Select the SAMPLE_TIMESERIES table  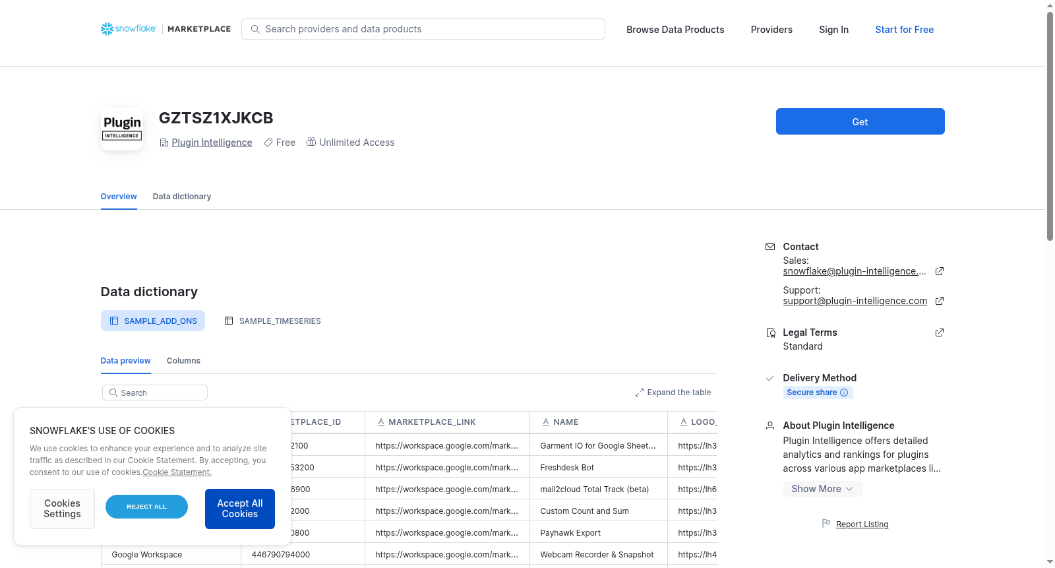click(272, 321)
